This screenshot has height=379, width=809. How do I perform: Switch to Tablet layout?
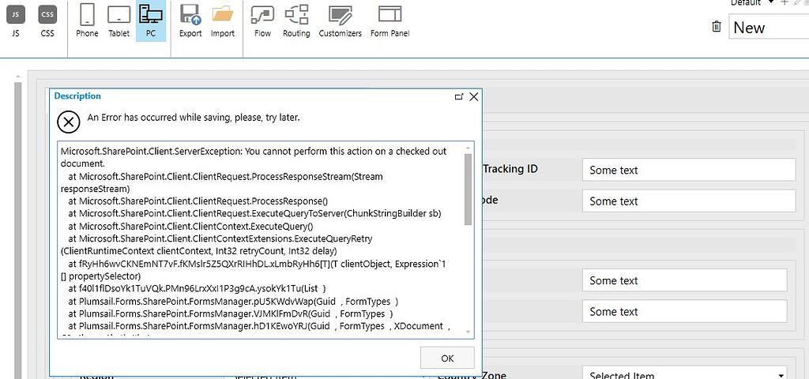119,20
